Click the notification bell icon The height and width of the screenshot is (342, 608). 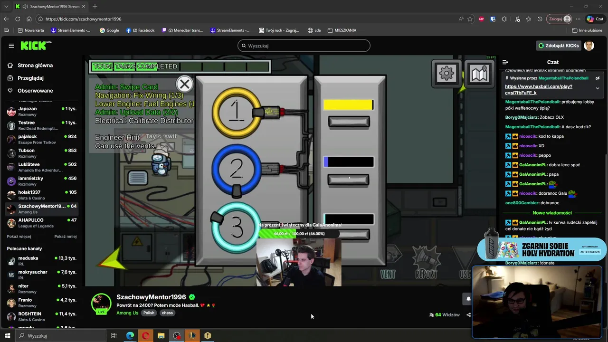point(468,299)
